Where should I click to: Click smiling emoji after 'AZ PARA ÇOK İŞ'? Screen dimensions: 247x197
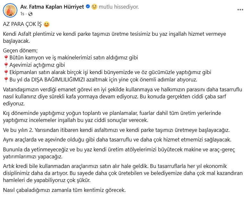[x=46, y=24]
